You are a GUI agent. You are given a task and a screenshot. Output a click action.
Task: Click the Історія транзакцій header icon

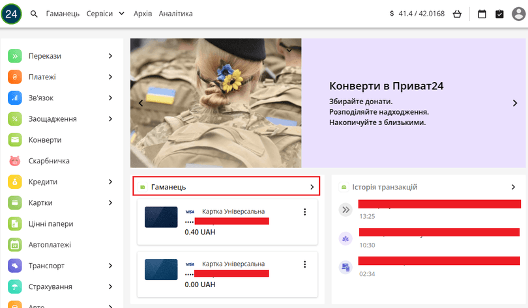click(x=344, y=187)
